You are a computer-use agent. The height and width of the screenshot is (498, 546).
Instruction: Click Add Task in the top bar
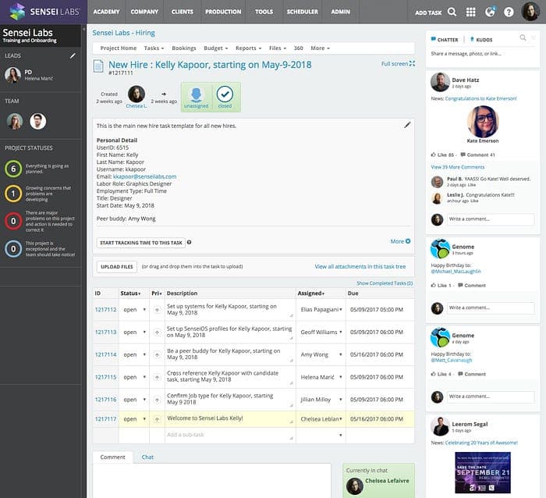click(428, 13)
